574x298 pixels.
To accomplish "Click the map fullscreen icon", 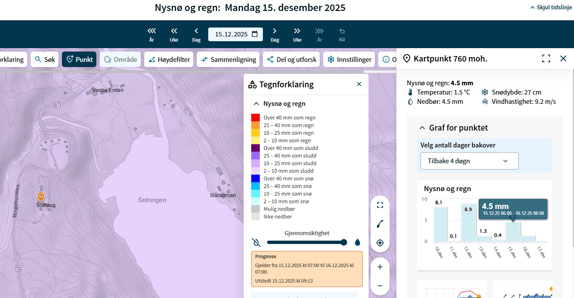I will click(x=380, y=205).
